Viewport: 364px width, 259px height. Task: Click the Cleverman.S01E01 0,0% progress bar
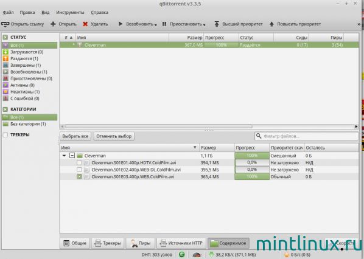(252, 162)
